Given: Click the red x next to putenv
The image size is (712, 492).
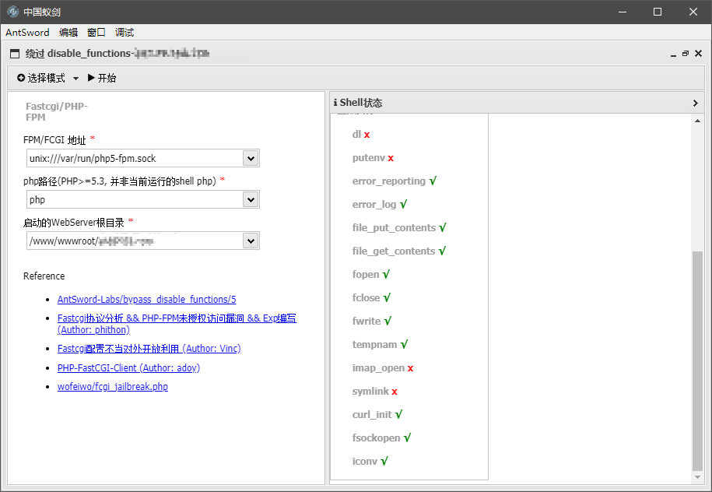Looking at the screenshot, I should (391, 158).
